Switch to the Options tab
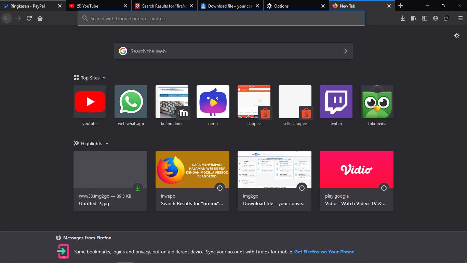 pos(296,6)
